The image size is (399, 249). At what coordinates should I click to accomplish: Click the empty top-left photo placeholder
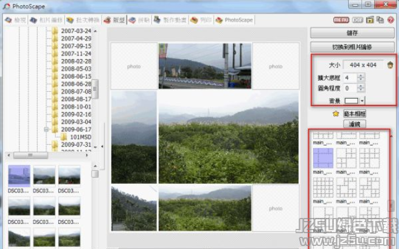click(x=134, y=66)
